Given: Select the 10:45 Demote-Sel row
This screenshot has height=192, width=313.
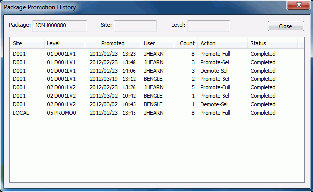Looking at the screenshot, I should [x=157, y=104].
